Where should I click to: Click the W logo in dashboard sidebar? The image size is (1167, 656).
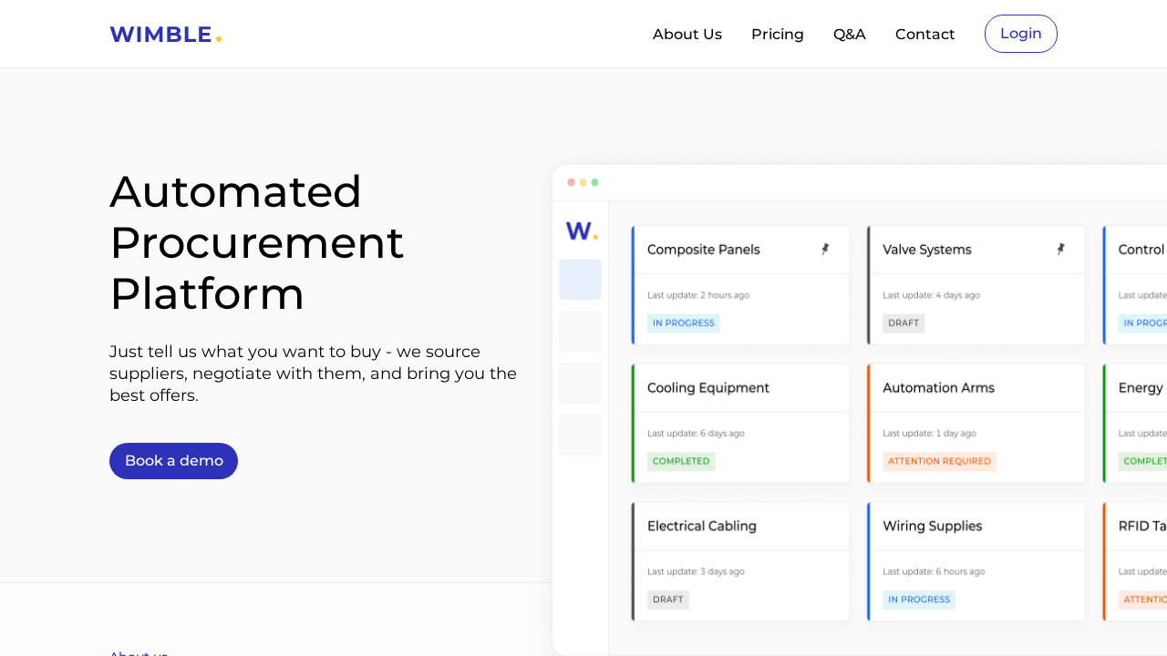pyautogui.click(x=581, y=231)
